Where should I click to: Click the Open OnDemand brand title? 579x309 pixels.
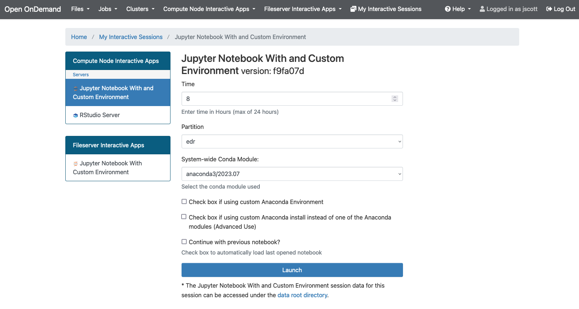tap(32, 9)
